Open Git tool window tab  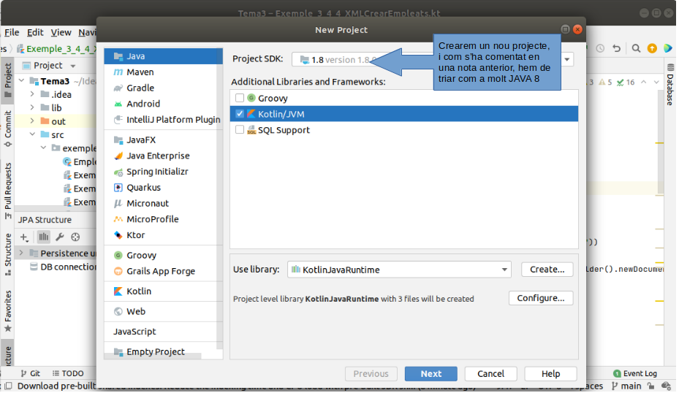(30, 374)
